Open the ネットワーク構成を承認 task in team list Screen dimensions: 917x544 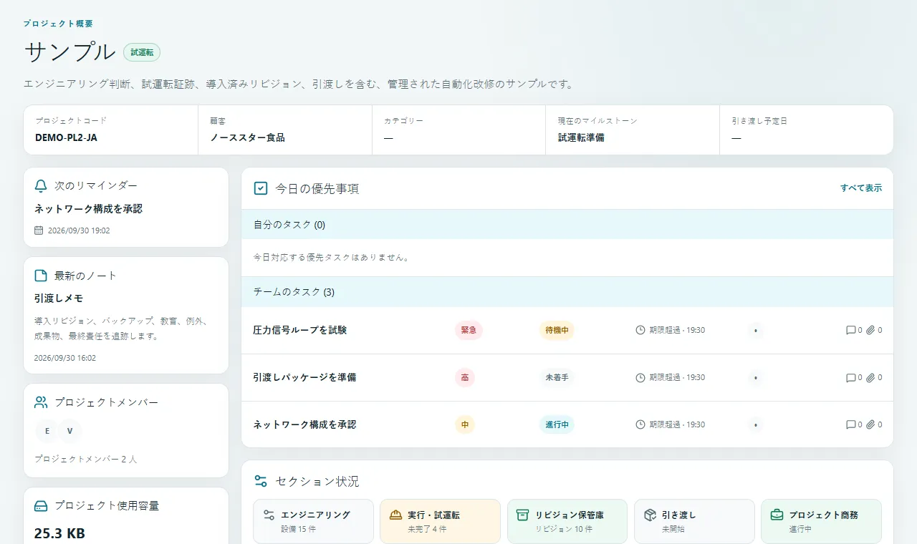pyautogui.click(x=304, y=424)
